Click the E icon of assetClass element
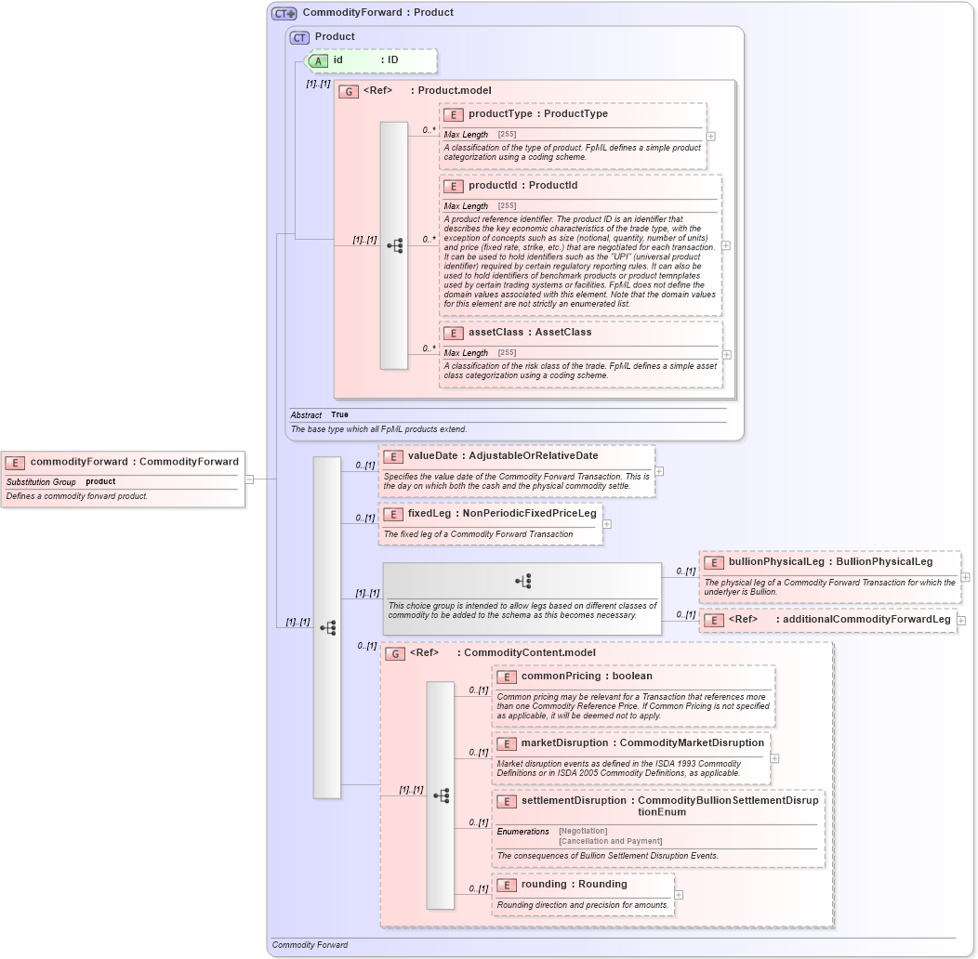This screenshot has height=959, width=978. pos(454,333)
